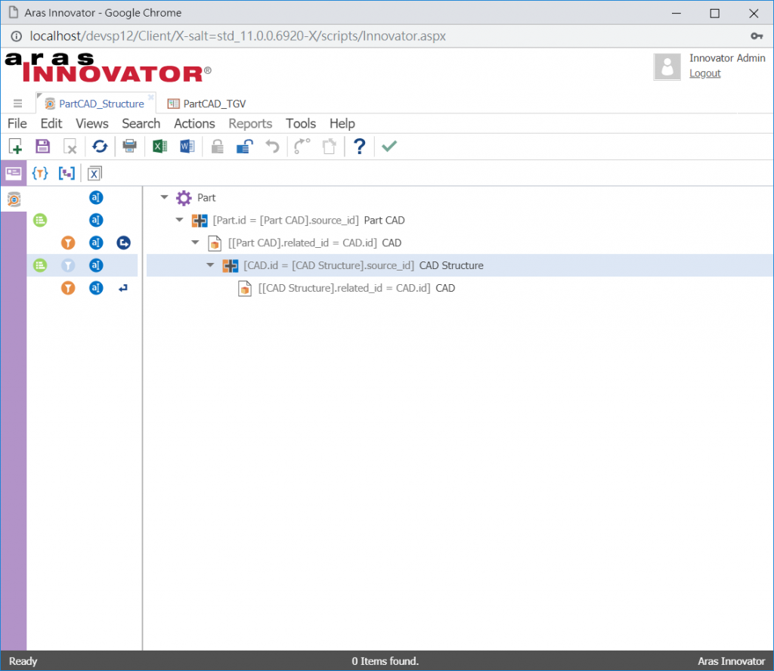Select the Part root tree item
Screen dimensions: 774x671
coord(206,198)
